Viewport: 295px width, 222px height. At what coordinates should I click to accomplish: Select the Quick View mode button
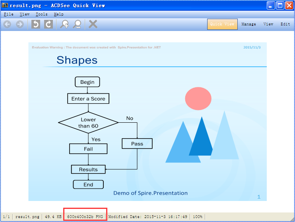(x=222, y=24)
